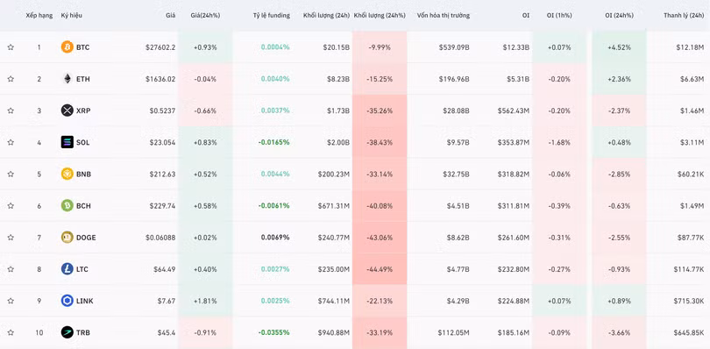Sort by Thanh lý (24h) header
This screenshot has width=710, height=349.
point(684,16)
